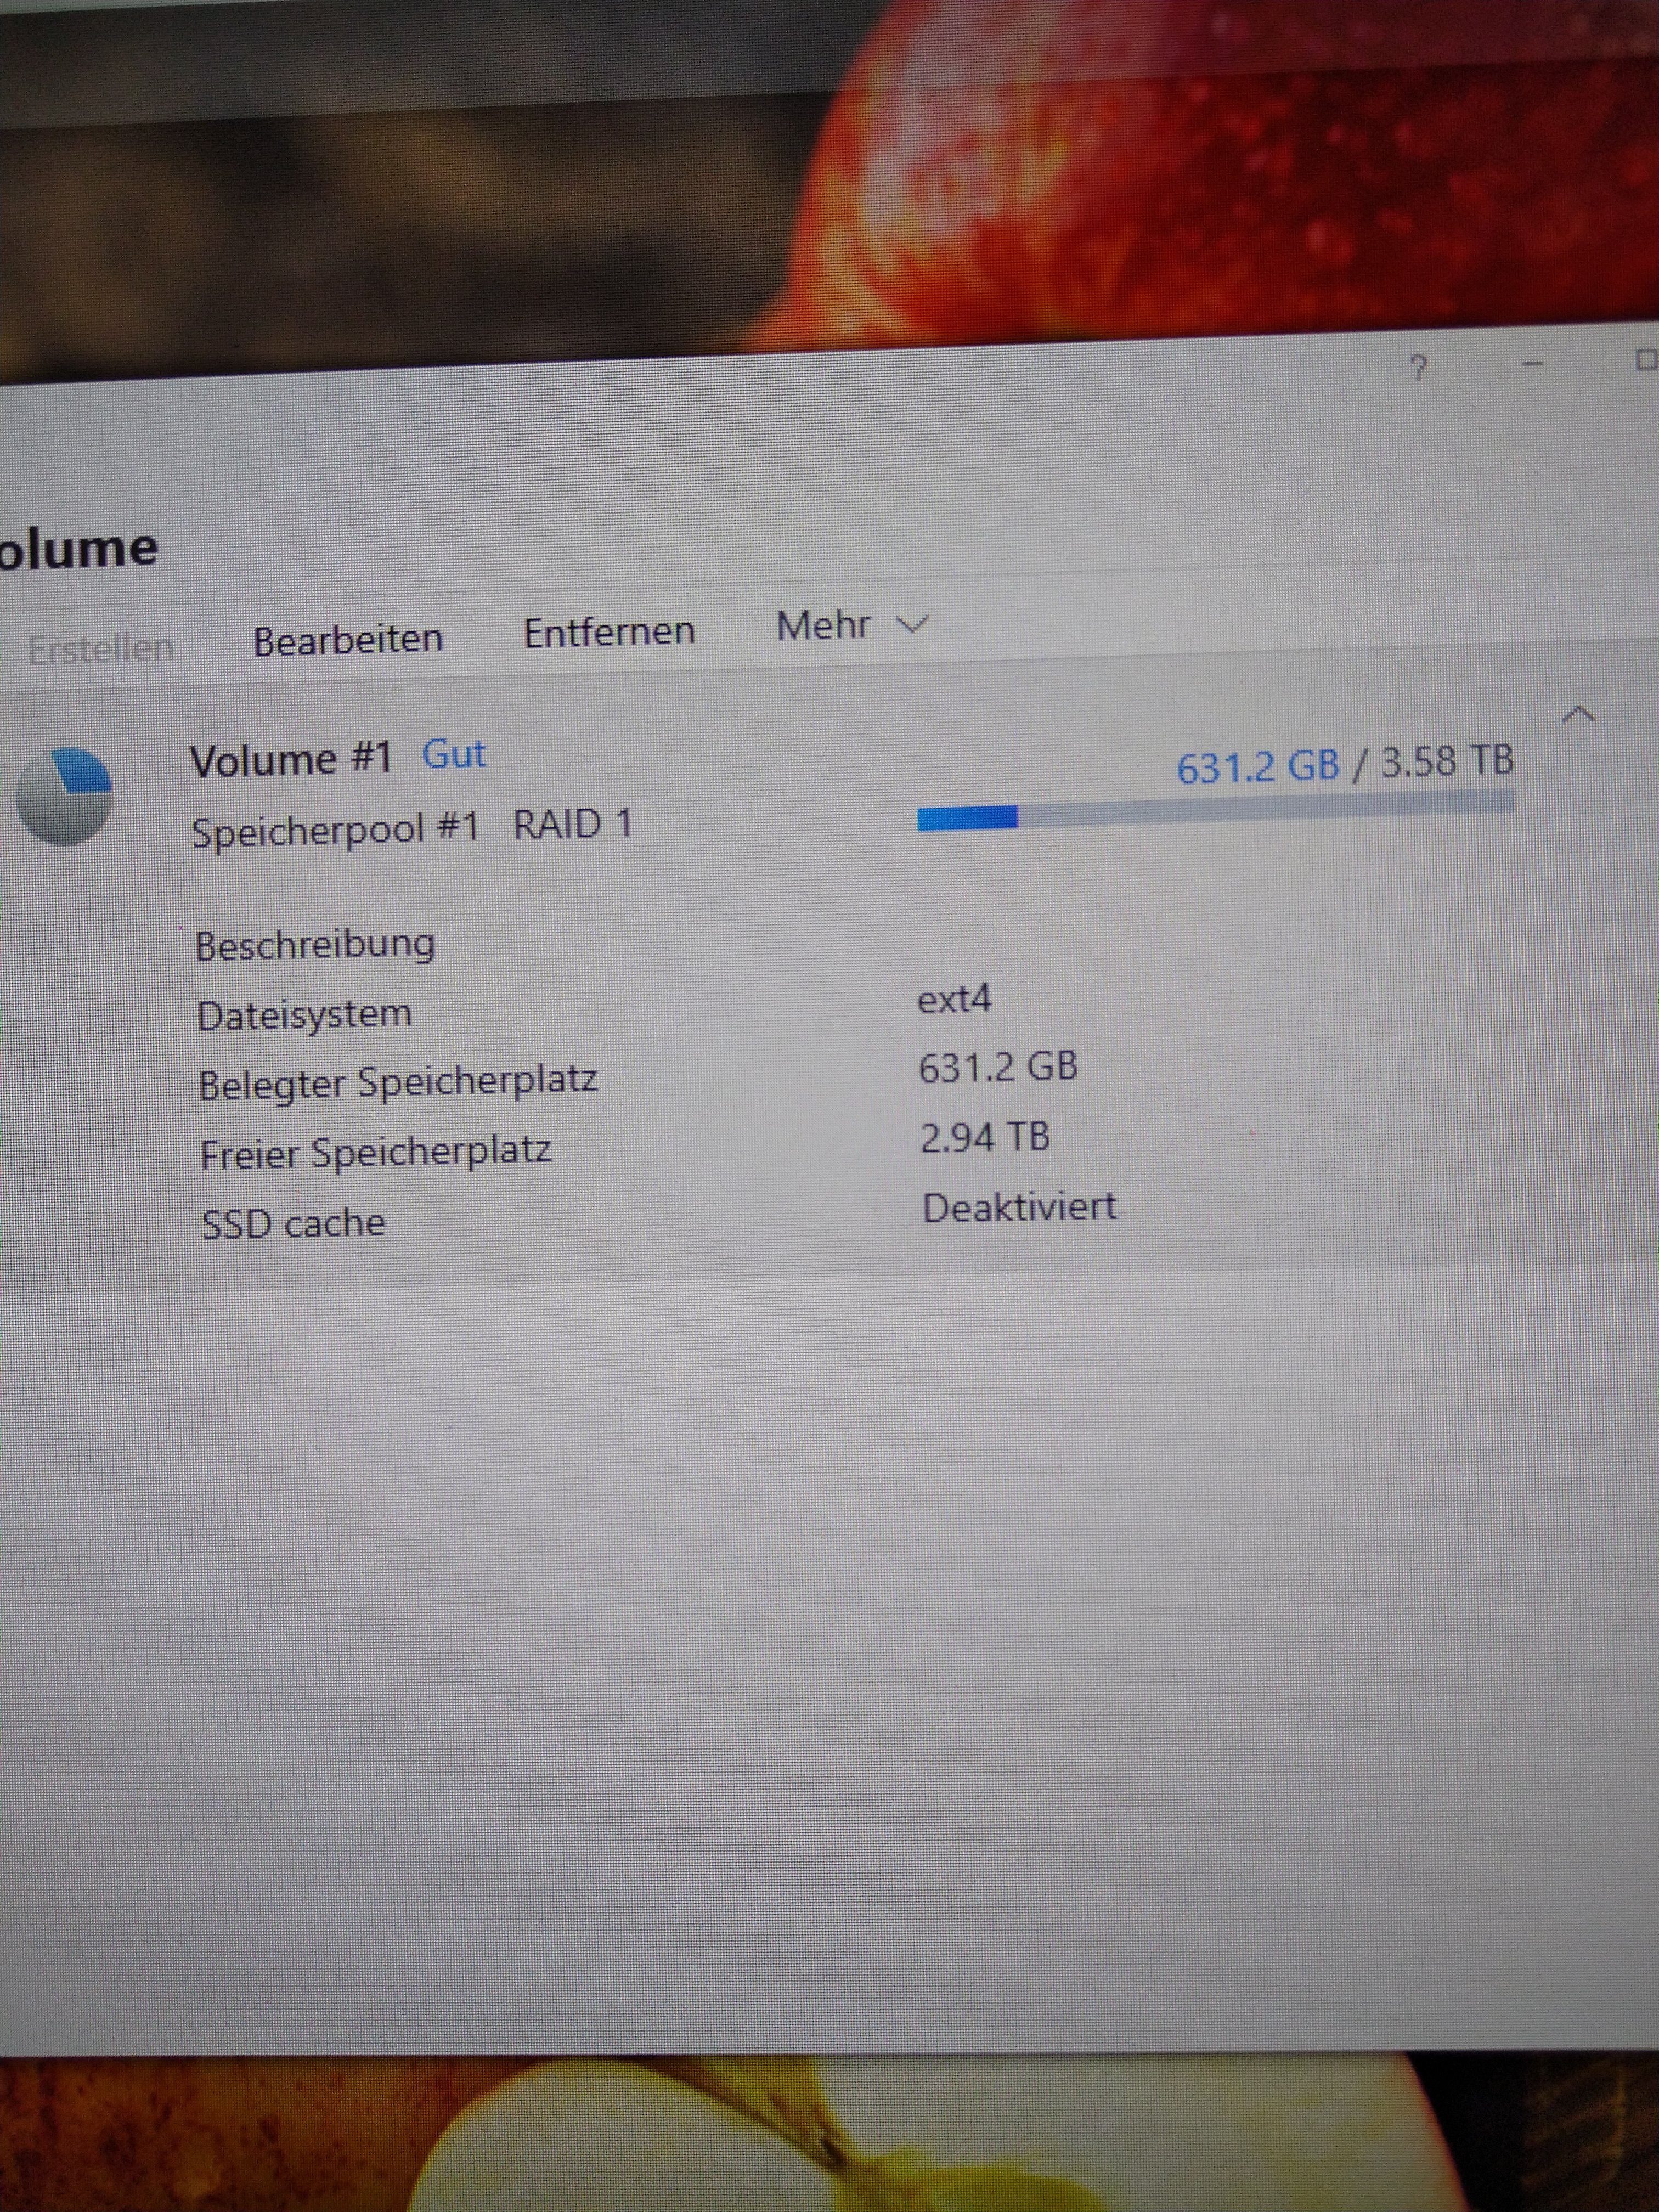
Task: Click the 631.2 GB / 3.58 TB usage text
Action: [x=1344, y=765]
